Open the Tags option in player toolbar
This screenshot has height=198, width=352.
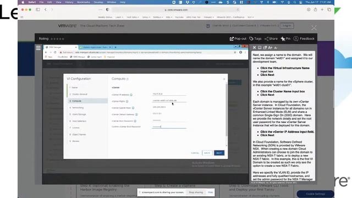click(x=255, y=38)
